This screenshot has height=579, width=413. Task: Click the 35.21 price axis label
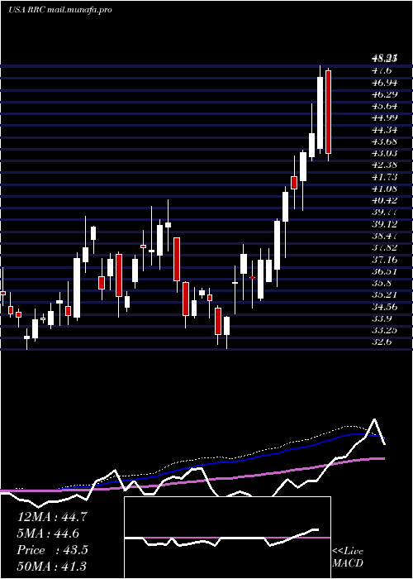coord(384,295)
